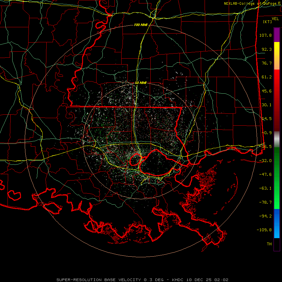Screen dimensions: 282x282
Task: Click the -0.9 velocity scale label
Action: tap(267, 133)
